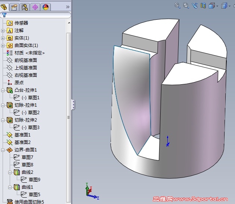Select the 边界-曲面1 boundary surface icon
Screen dimensions: 235x204
(10, 150)
